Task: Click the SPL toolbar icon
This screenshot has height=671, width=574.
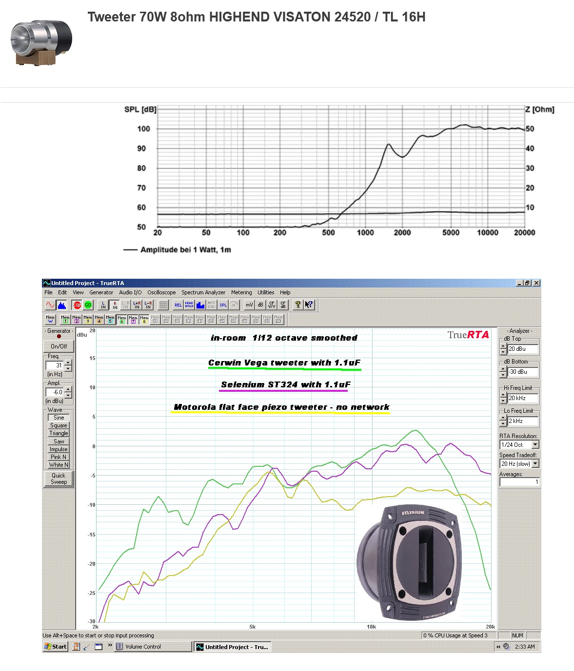Action: point(223,305)
